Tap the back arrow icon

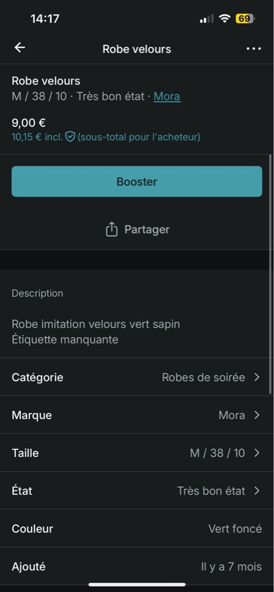tap(20, 48)
